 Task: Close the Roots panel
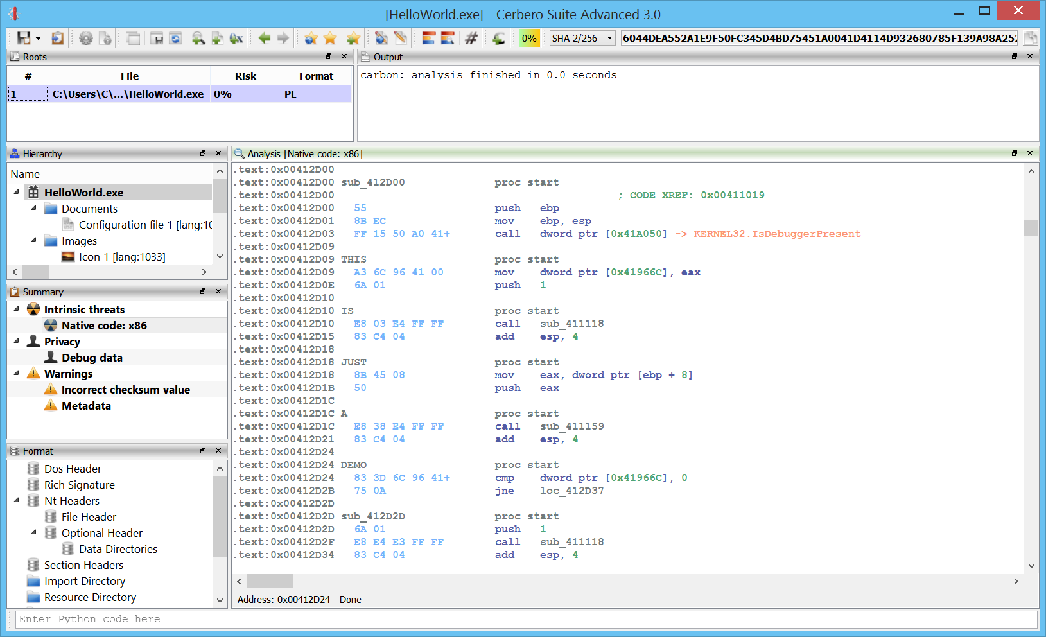click(x=344, y=57)
